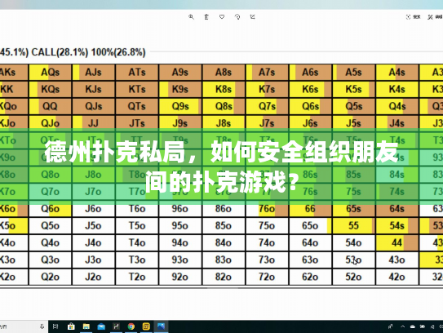
Task: Click the A9s cell
Action: pos(180,73)
